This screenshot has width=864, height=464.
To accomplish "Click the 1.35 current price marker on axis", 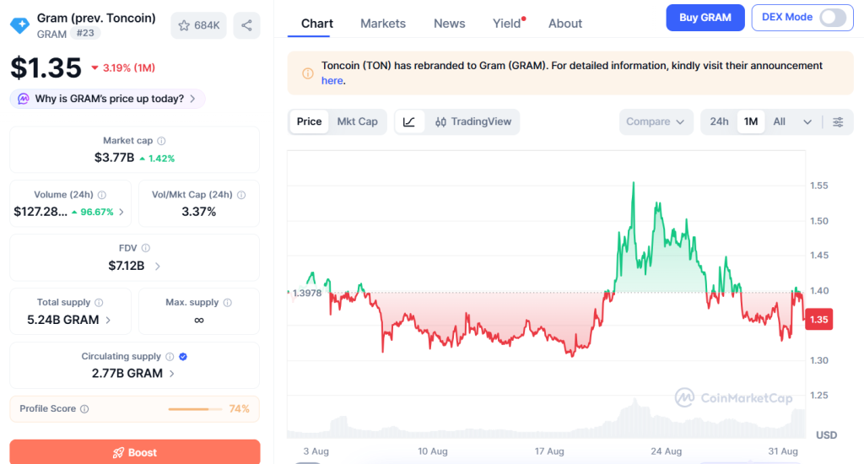I will click(x=818, y=320).
